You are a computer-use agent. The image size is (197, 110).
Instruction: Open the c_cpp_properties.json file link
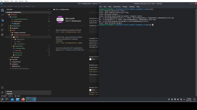click(x=71, y=37)
